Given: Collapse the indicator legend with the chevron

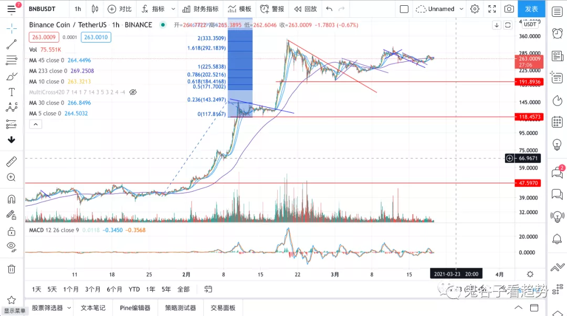Looking at the screenshot, I should (35, 124).
